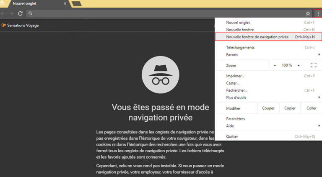
Task: Decrease zoom with the minus button
Action: click(x=275, y=65)
